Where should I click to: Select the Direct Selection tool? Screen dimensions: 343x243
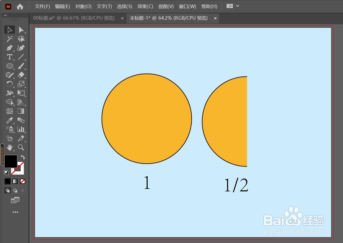21,30
